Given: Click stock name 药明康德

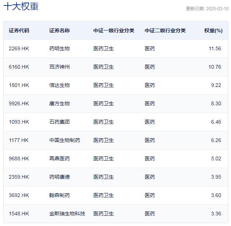Looking at the screenshot, I should (59, 177).
